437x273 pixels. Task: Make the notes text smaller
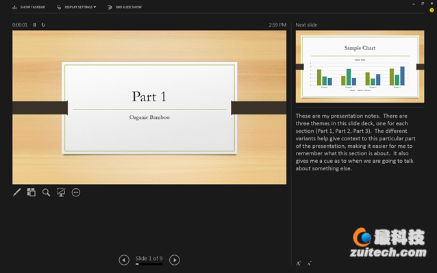click(309, 263)
